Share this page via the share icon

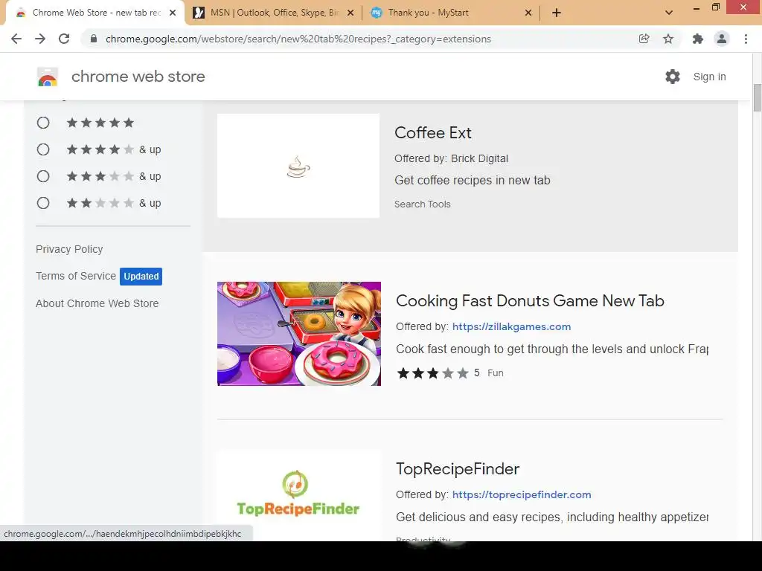click(x=644, y=39)
